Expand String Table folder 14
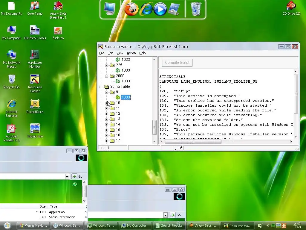 tap(107, 124)
